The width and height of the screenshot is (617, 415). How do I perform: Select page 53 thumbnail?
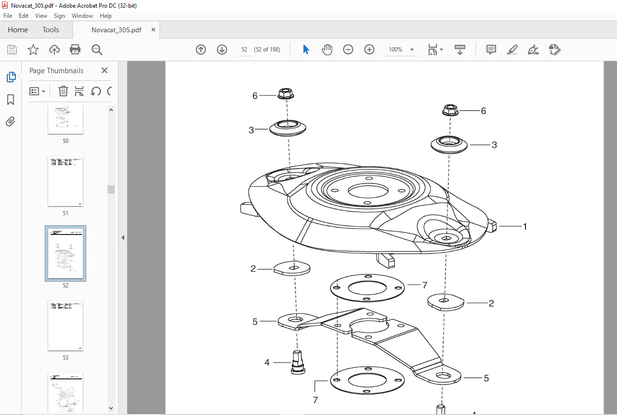pyautogui.click(x=66, y=326)
